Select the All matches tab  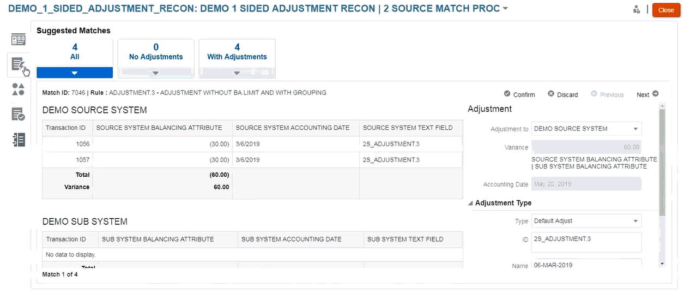tap(75, 52)
